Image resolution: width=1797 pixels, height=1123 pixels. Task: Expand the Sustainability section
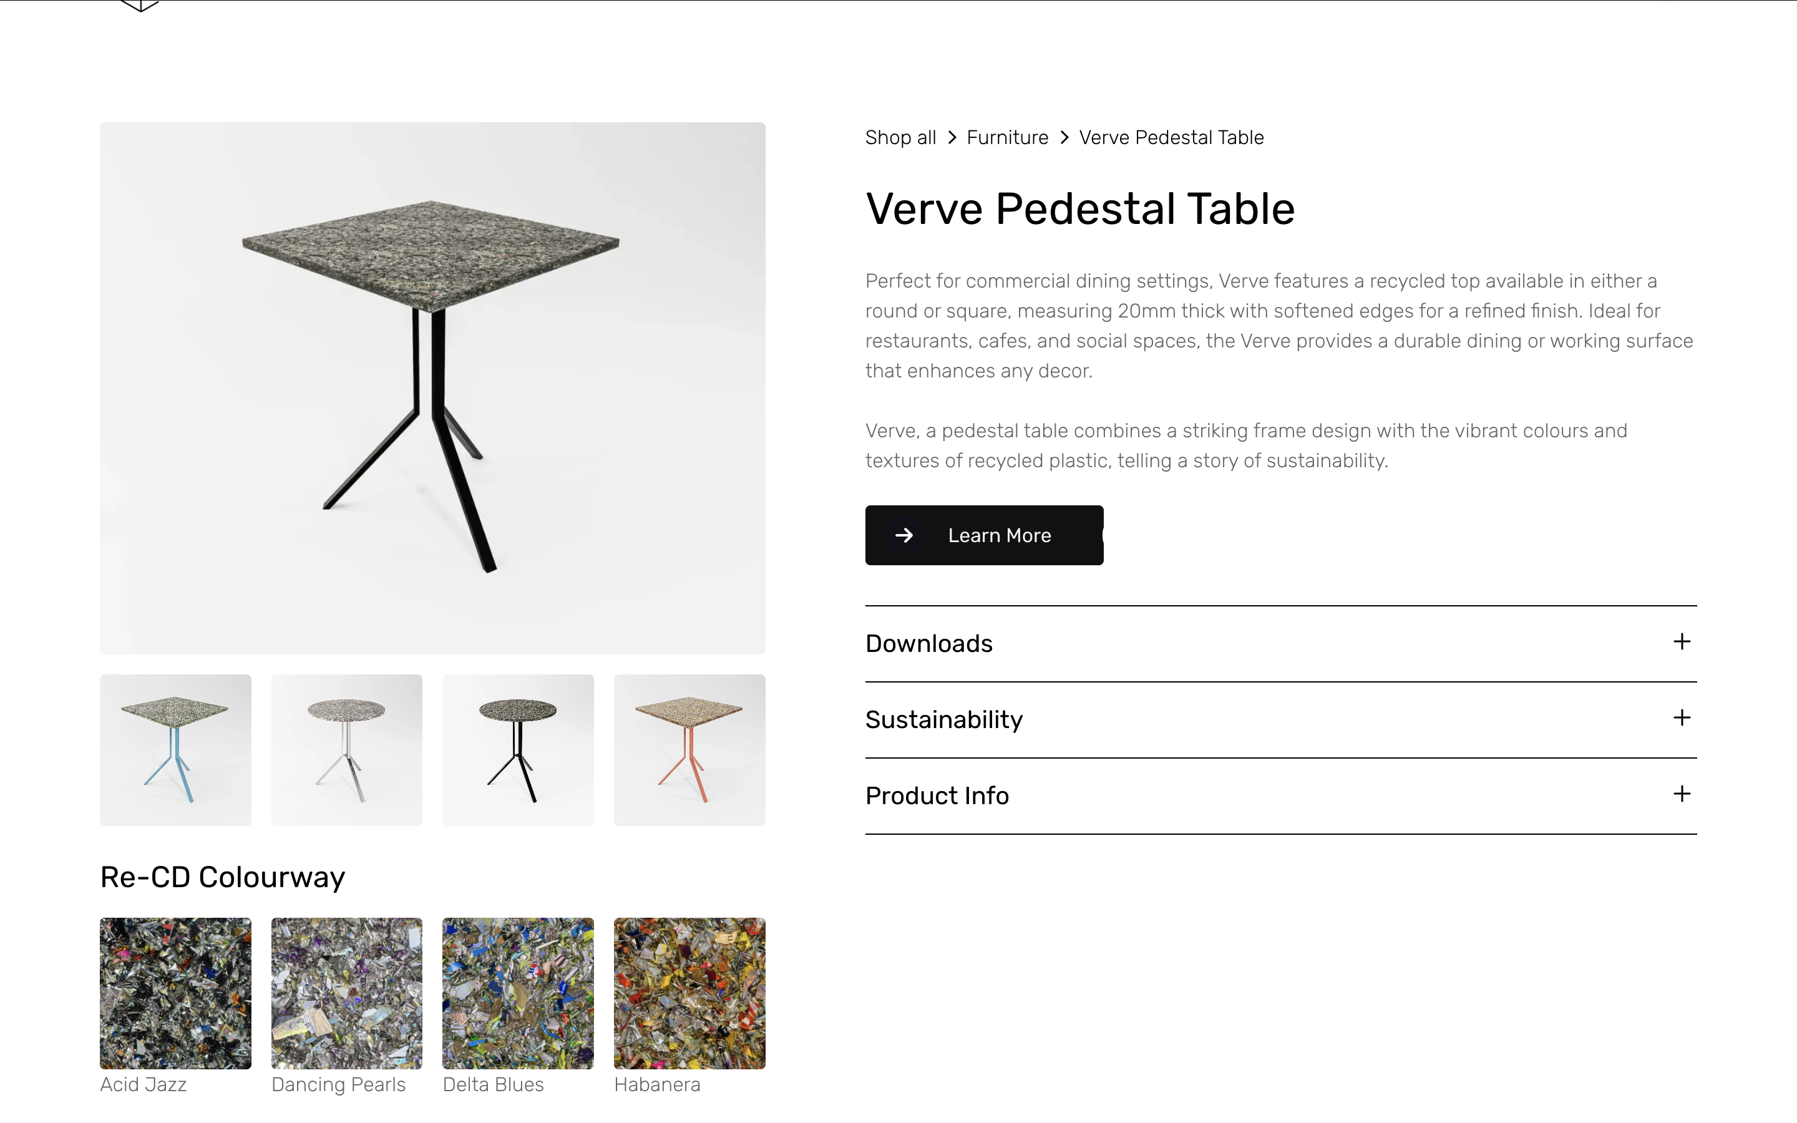coord(944,720)
